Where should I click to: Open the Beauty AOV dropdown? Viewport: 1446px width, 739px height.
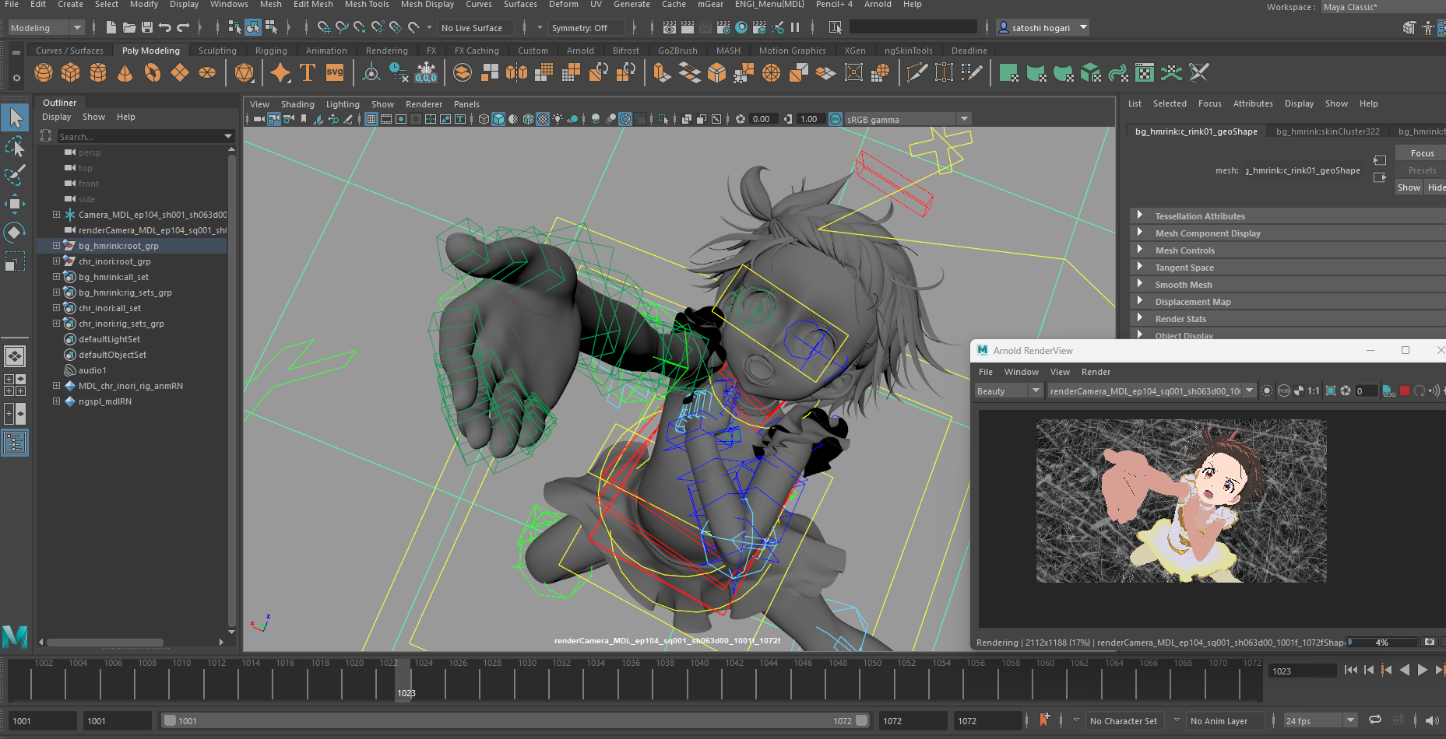1008,391
